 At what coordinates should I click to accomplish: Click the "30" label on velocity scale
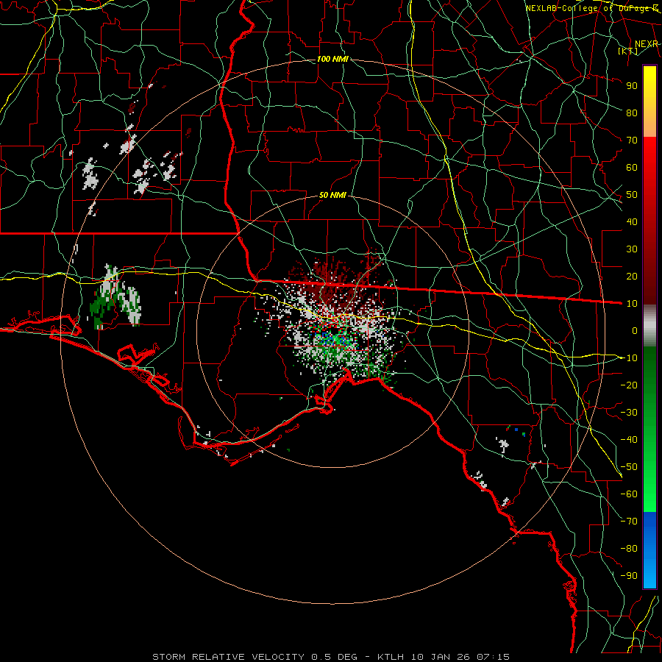(632, 249)
